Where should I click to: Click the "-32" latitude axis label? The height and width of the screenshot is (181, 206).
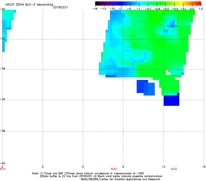pos(3,38)
